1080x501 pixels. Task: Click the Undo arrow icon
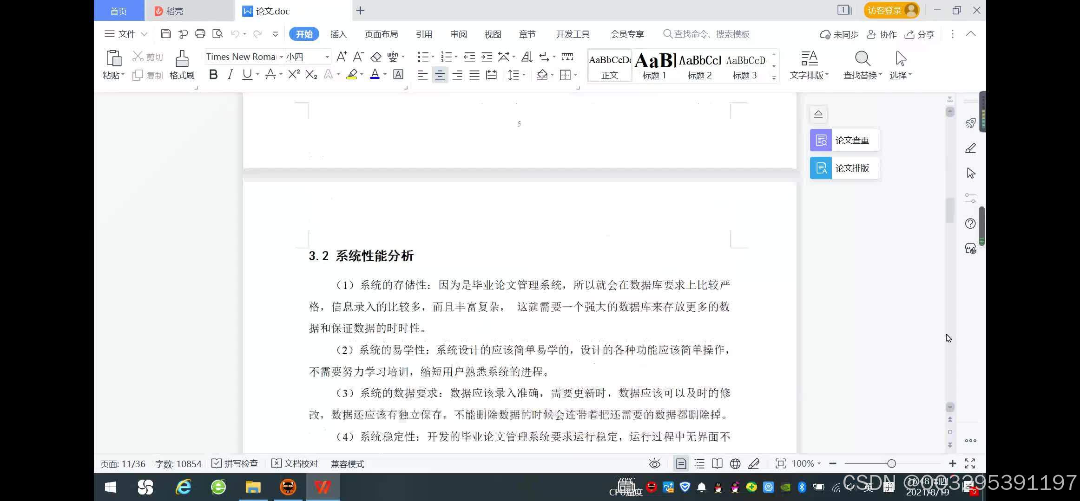pos(236,34)
